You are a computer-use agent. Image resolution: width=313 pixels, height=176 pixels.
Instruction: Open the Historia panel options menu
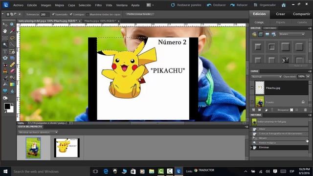(310, 115)
